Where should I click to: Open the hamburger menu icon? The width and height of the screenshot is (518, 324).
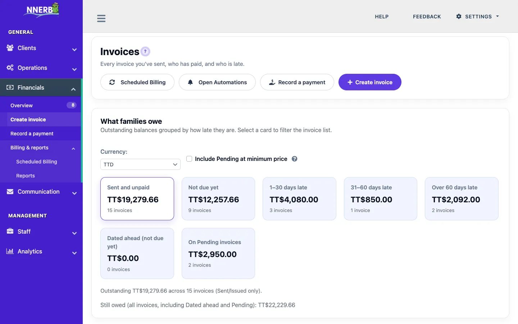point(101,18)
